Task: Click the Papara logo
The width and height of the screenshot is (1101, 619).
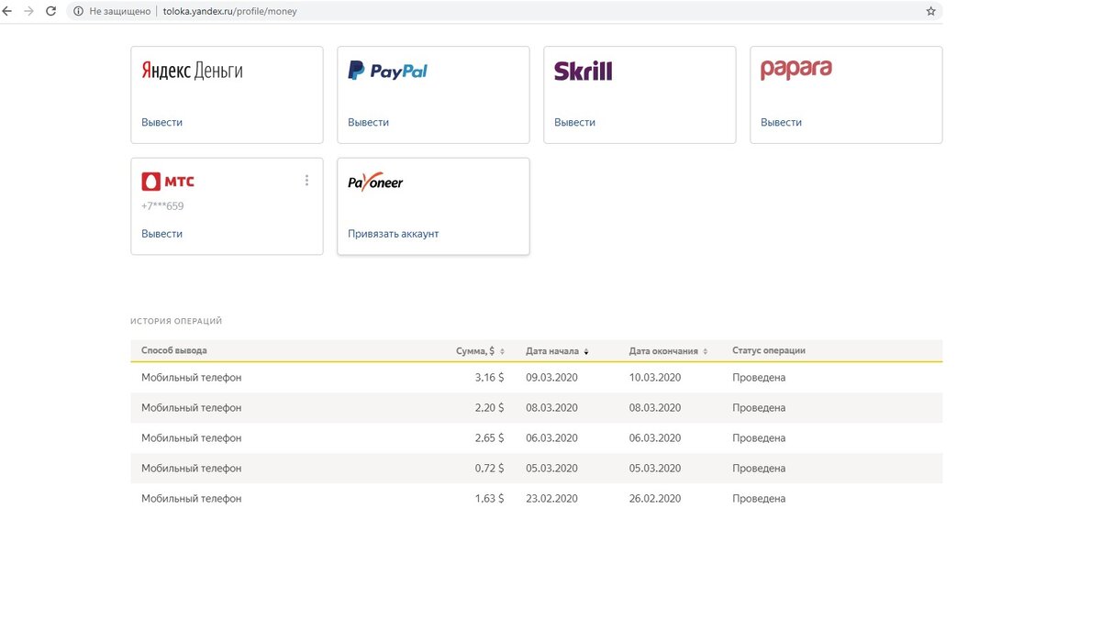Action: (796, 70)
